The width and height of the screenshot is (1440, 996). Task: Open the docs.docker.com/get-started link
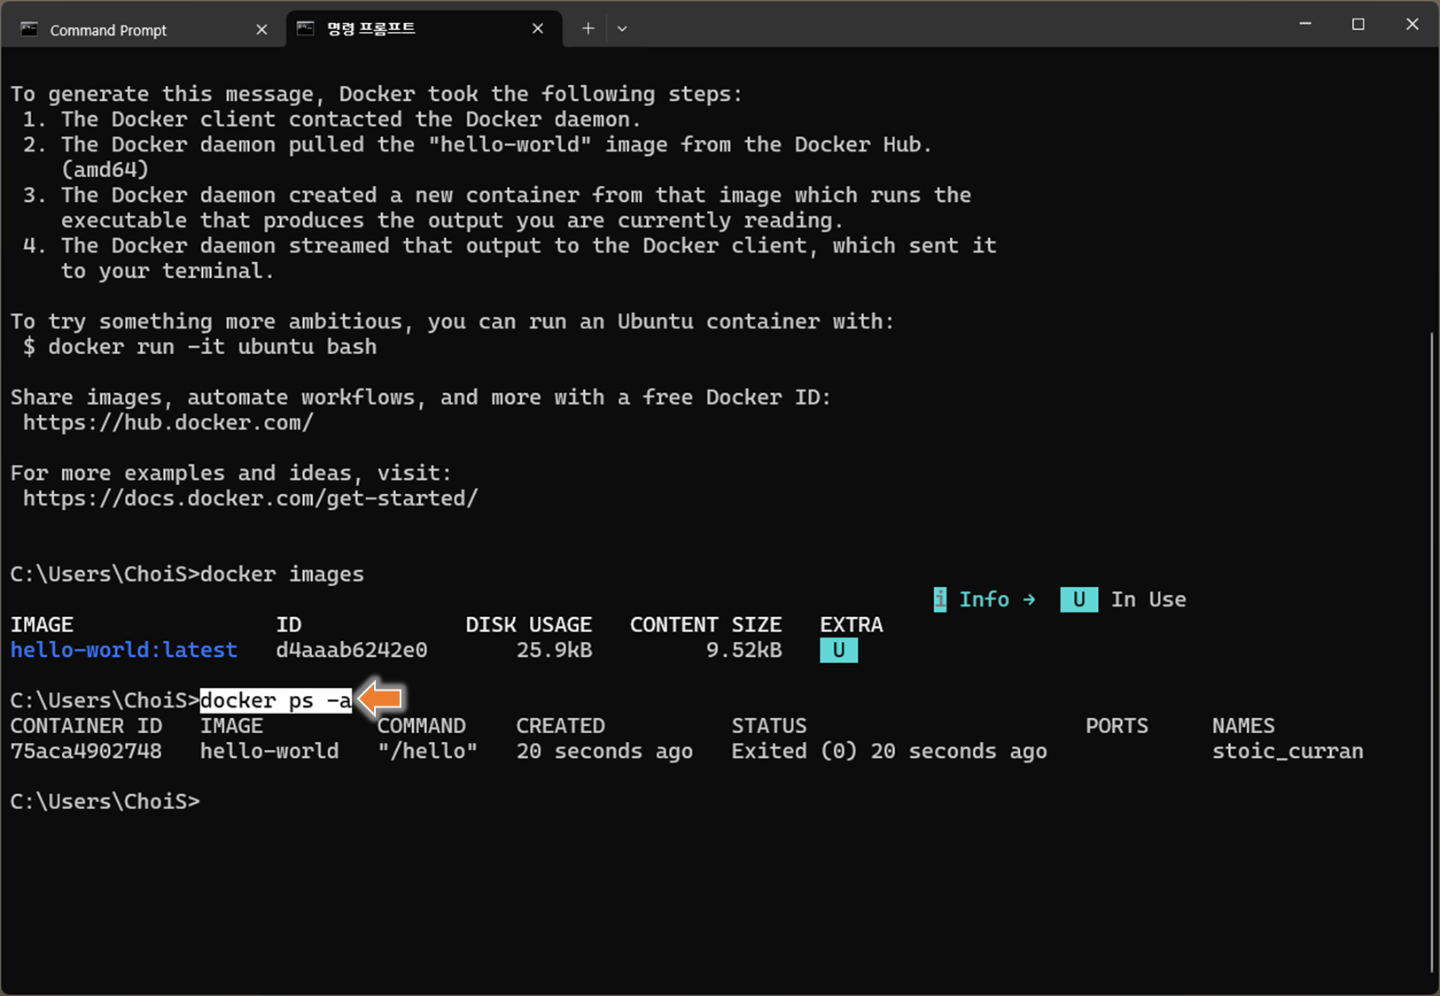pos(251,498)
